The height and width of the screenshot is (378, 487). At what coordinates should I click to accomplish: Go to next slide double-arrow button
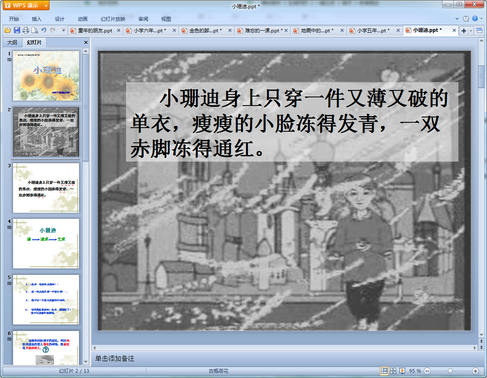tap(481, 347)
